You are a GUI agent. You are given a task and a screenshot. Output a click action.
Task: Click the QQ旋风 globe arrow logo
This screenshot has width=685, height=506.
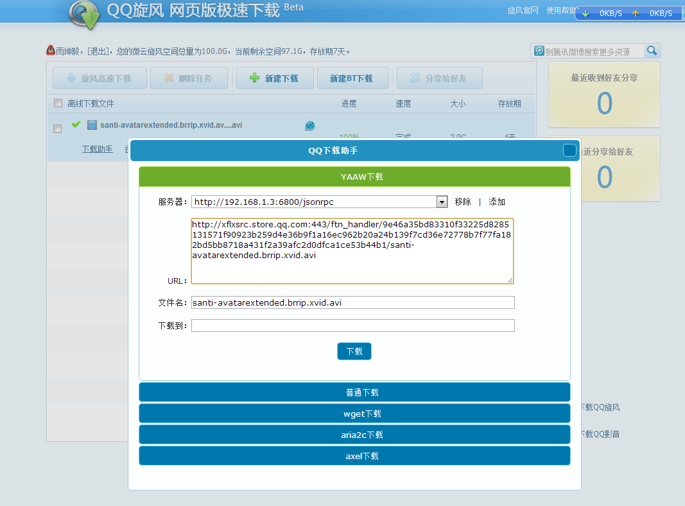tap(84, 15)
